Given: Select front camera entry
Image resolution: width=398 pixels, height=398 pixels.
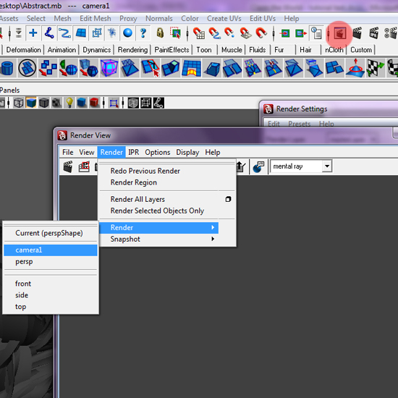Looking at the screenshot, I should tap(23, 284).
